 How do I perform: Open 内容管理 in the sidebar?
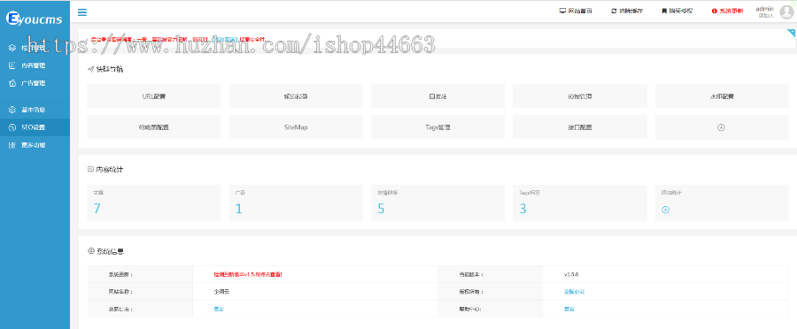35,65
